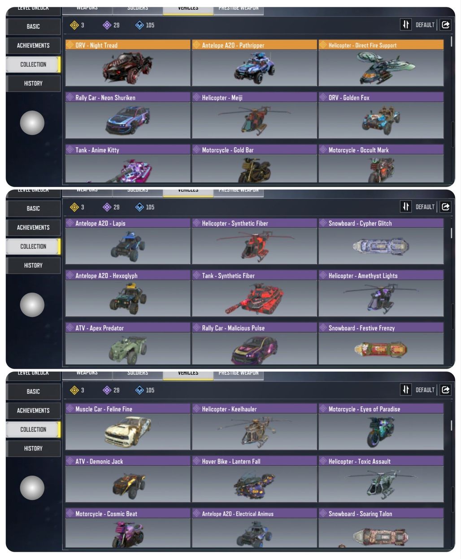Click the legendary icon before ORV - Night Tread

(70, 45)
